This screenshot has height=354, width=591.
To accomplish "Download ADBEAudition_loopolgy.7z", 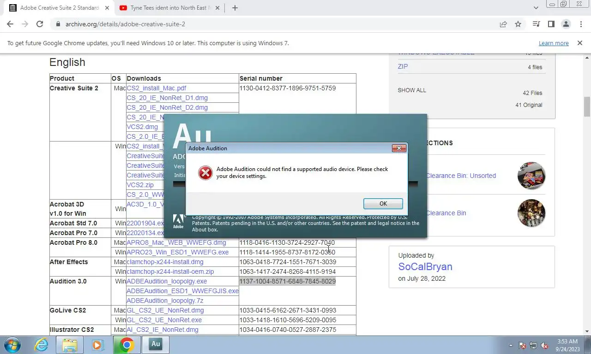I will (x=165, y=301).
